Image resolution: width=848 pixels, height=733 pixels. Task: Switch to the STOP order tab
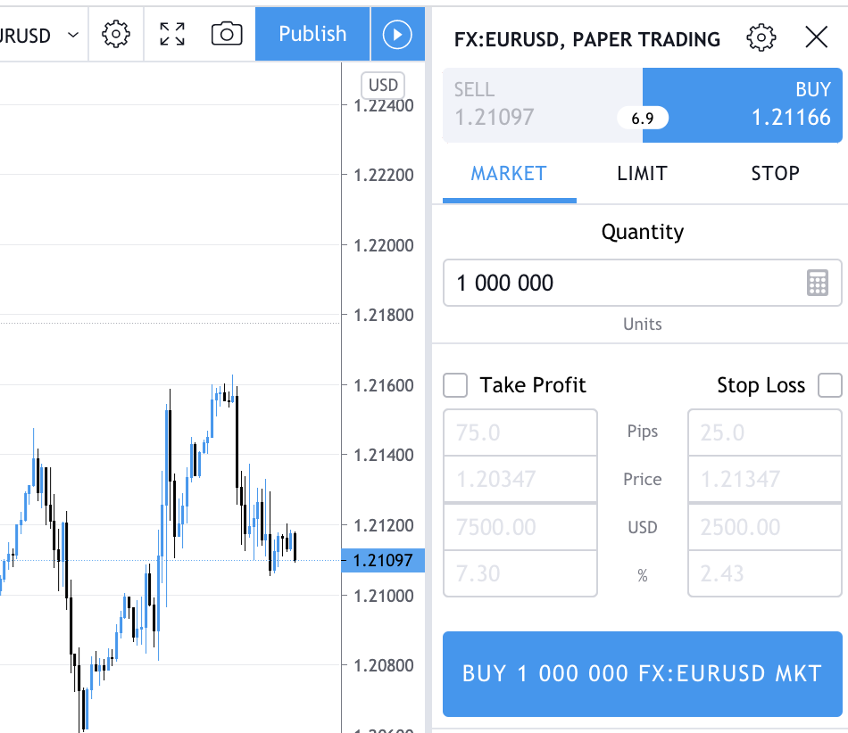[775, 174]
